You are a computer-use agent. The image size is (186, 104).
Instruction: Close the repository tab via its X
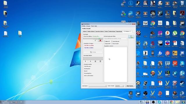tap(130, 31)
